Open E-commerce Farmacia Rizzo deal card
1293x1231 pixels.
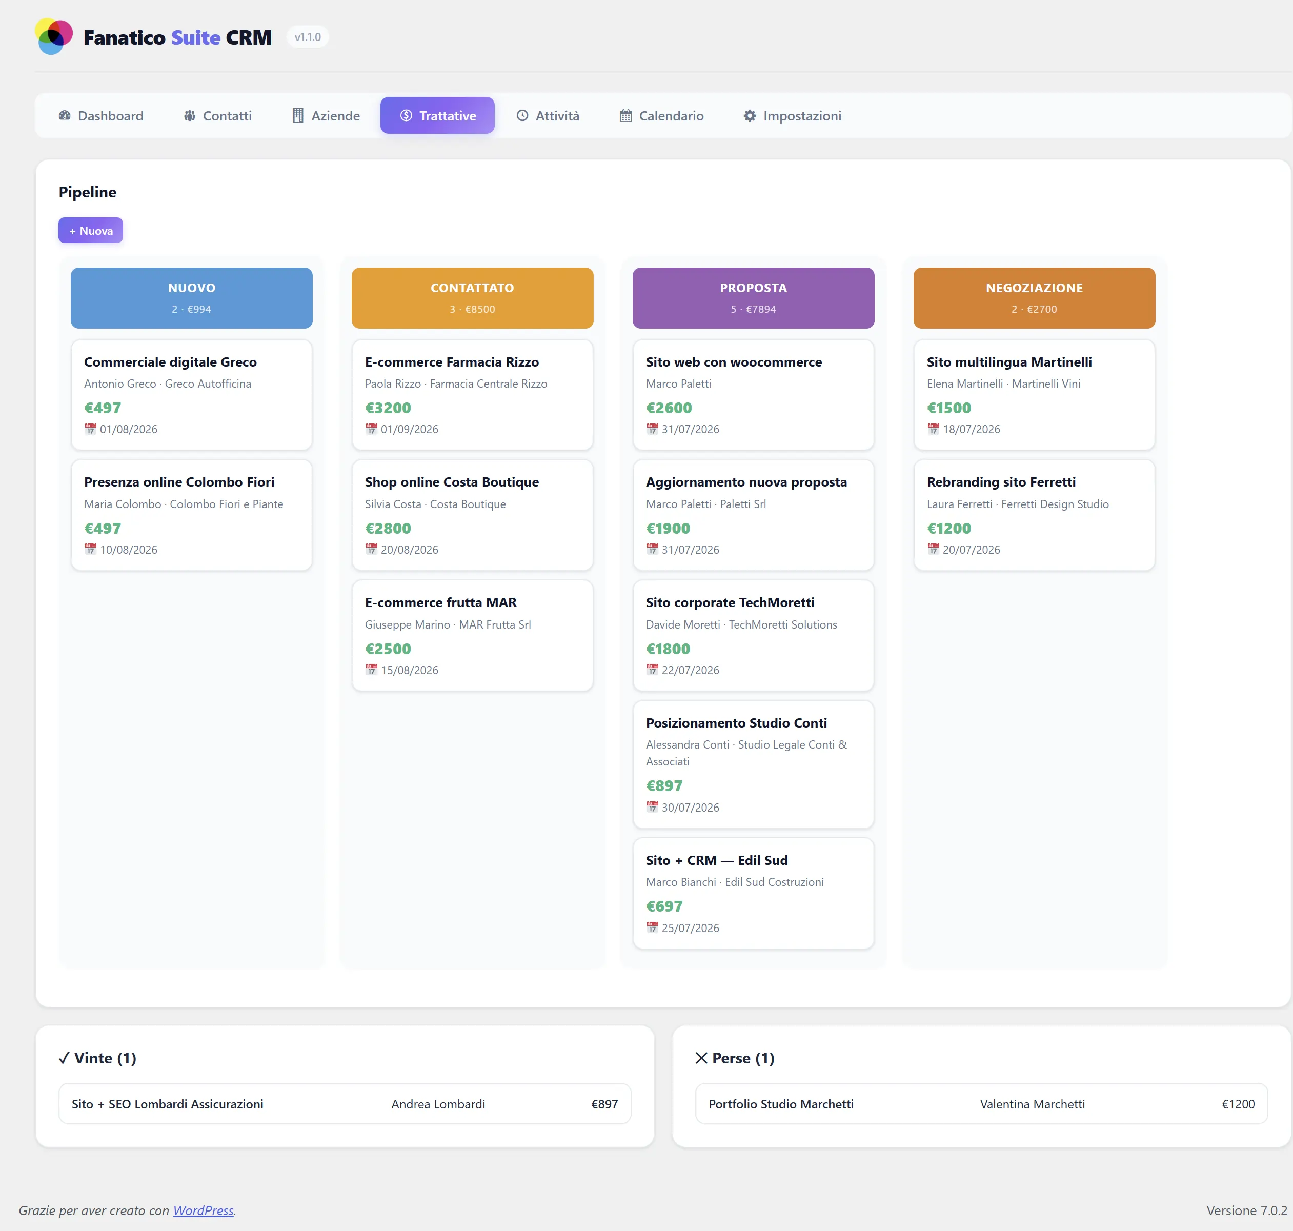(x=472, y=394)
